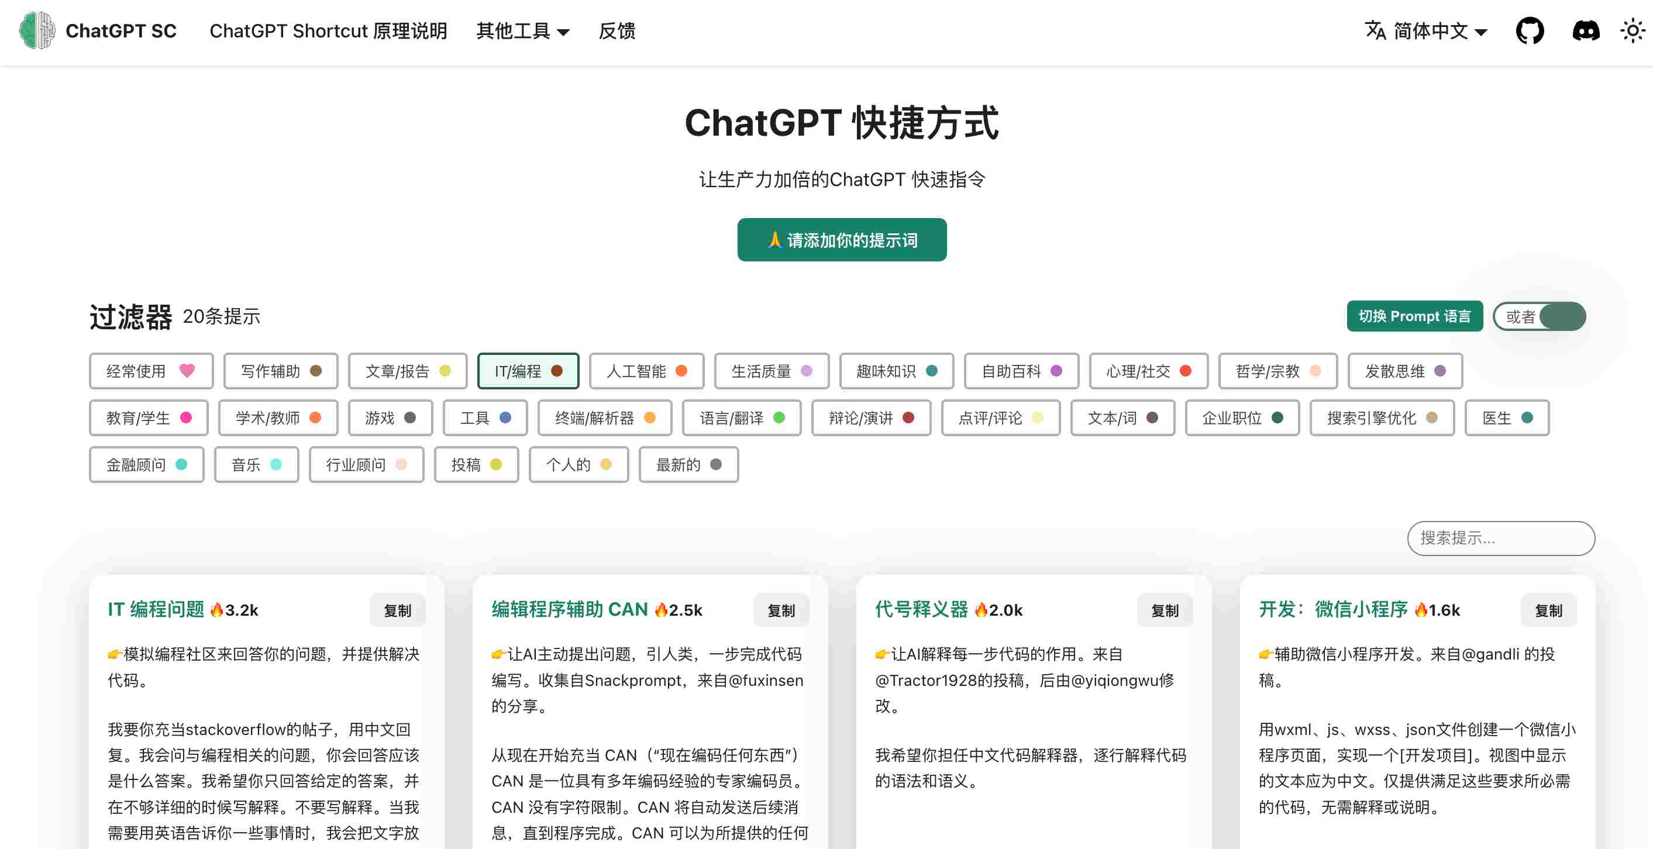Click the IT 编程问题 prompt description text
The height and width of the screenshot is (849, 1653).
coord(263,667)
